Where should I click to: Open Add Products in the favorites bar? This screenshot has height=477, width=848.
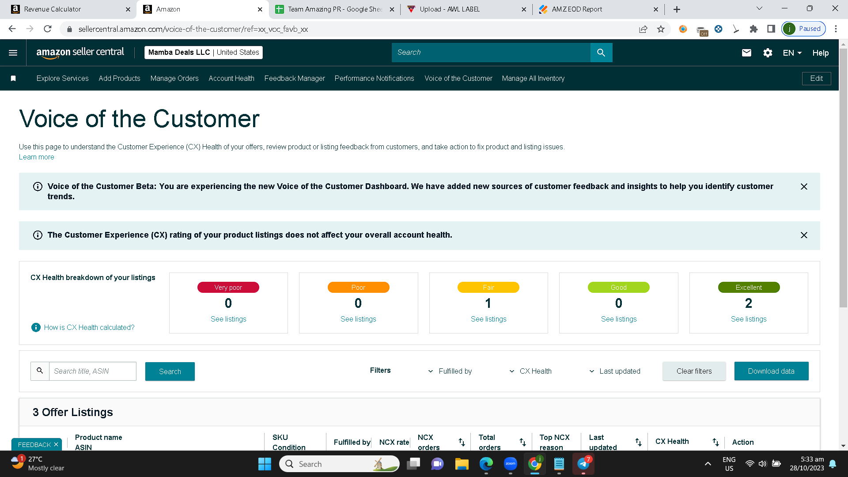click(x=119, y=78)
